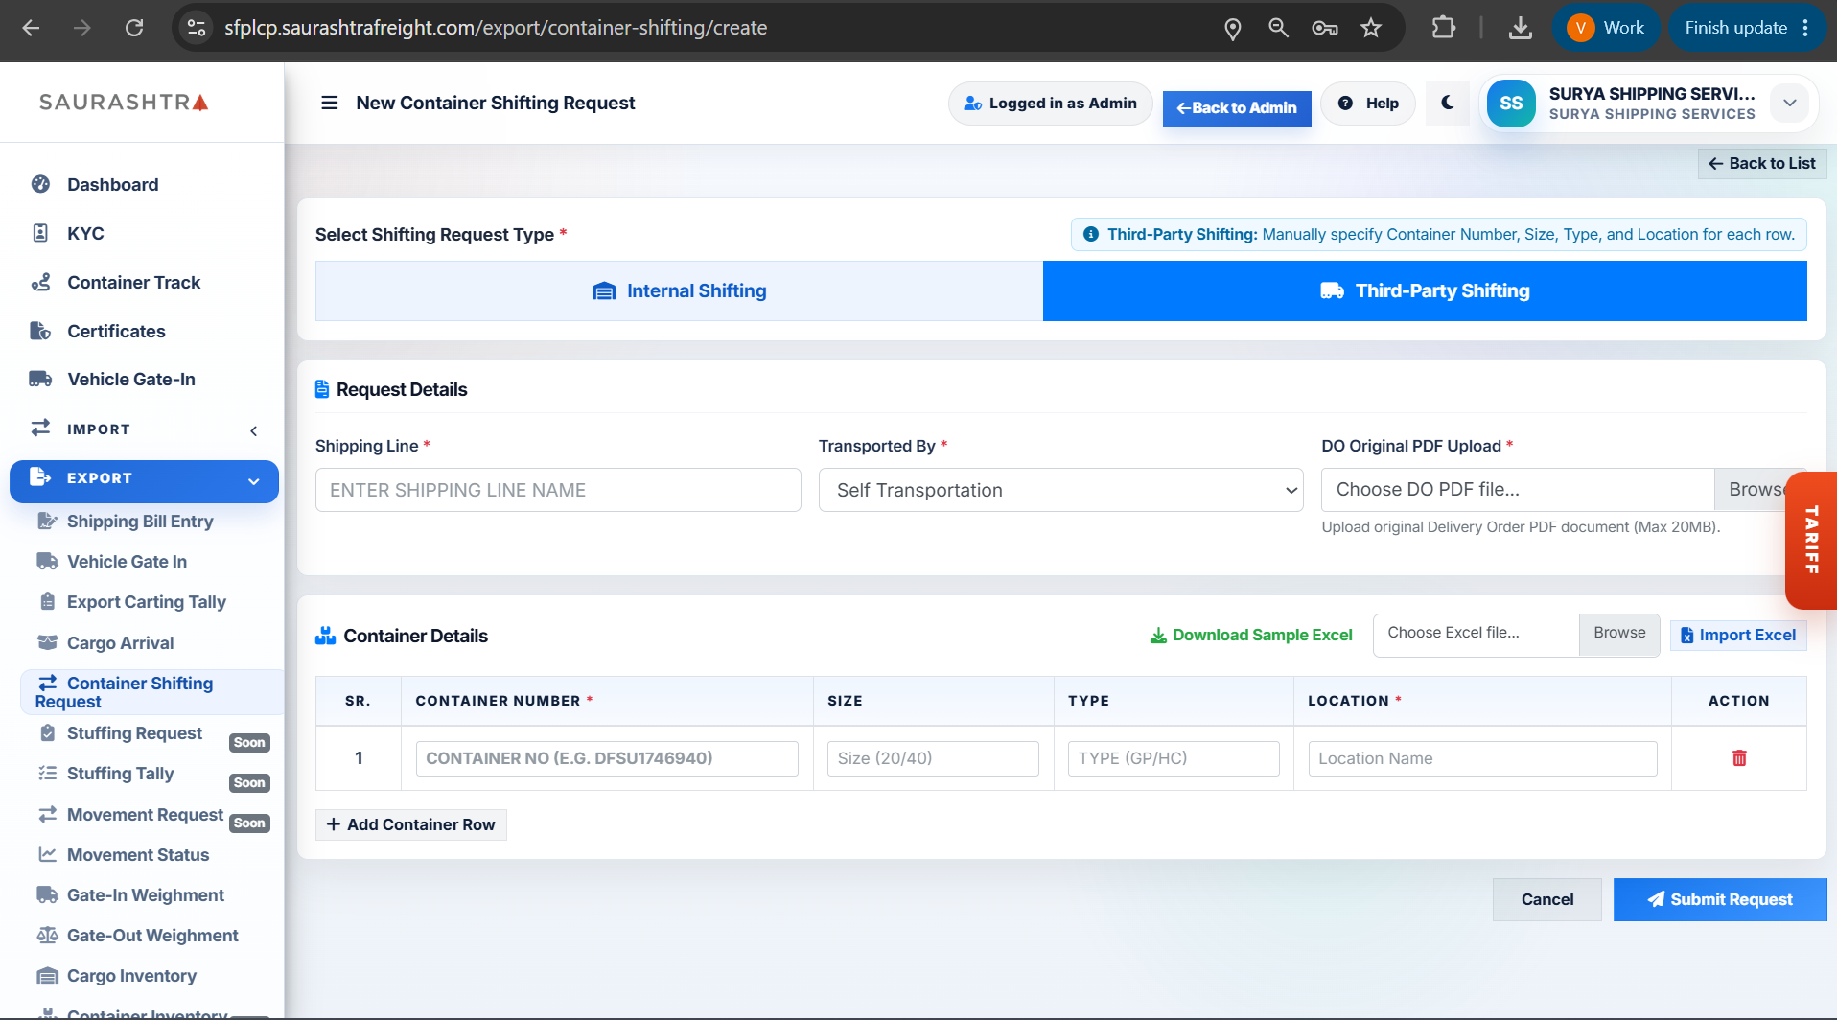Open the SURYA SHIPPING SERVICES account dropdown chevron

1789,103
